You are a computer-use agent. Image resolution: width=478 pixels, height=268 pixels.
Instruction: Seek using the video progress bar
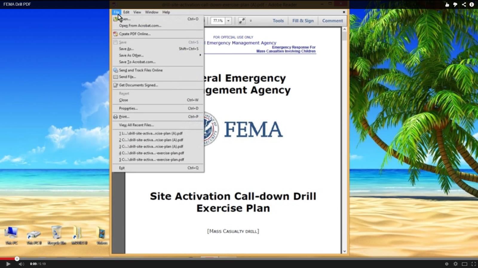239,259
